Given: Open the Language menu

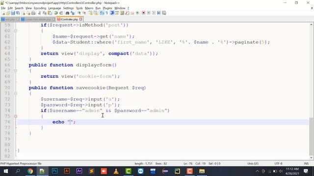Looking at the screenshot, I should pyautogui.click(x=54, y=8).
